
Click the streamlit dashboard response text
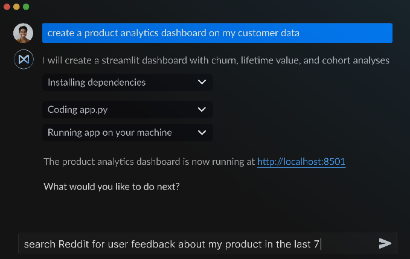216,60
